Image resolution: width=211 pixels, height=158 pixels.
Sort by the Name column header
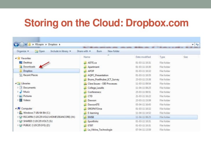click(x=87, y=57)
